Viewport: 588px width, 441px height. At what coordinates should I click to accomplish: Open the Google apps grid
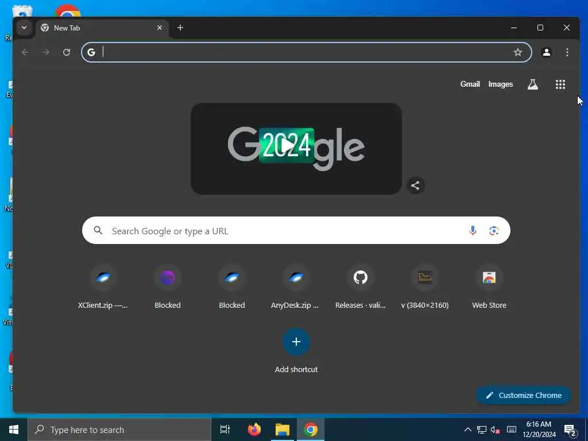(560, 84)
